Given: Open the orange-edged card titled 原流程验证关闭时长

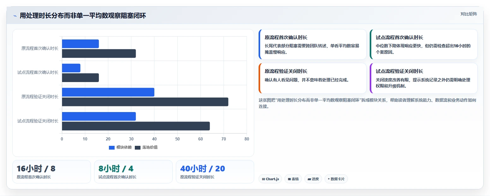Looking at the screenshot, I should 313,78.
